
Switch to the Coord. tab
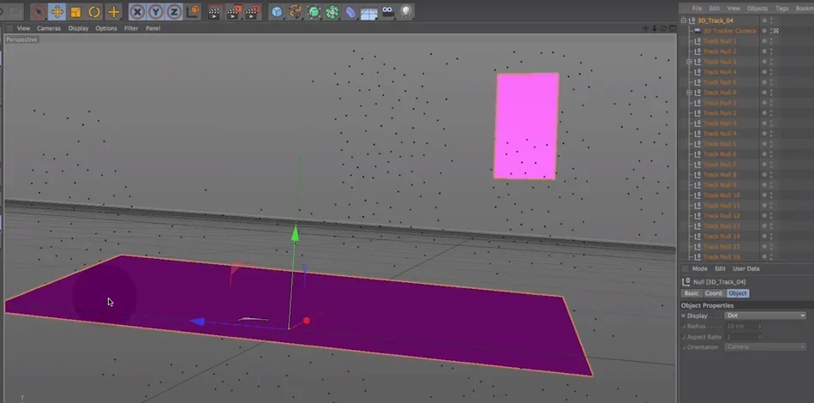714,293
